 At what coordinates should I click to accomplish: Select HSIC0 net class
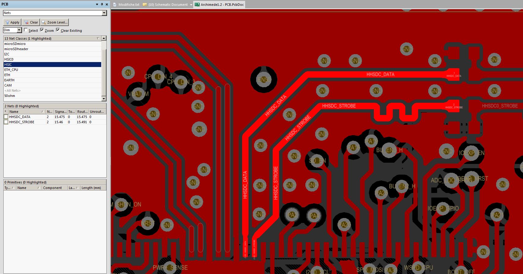coord(52,59)
